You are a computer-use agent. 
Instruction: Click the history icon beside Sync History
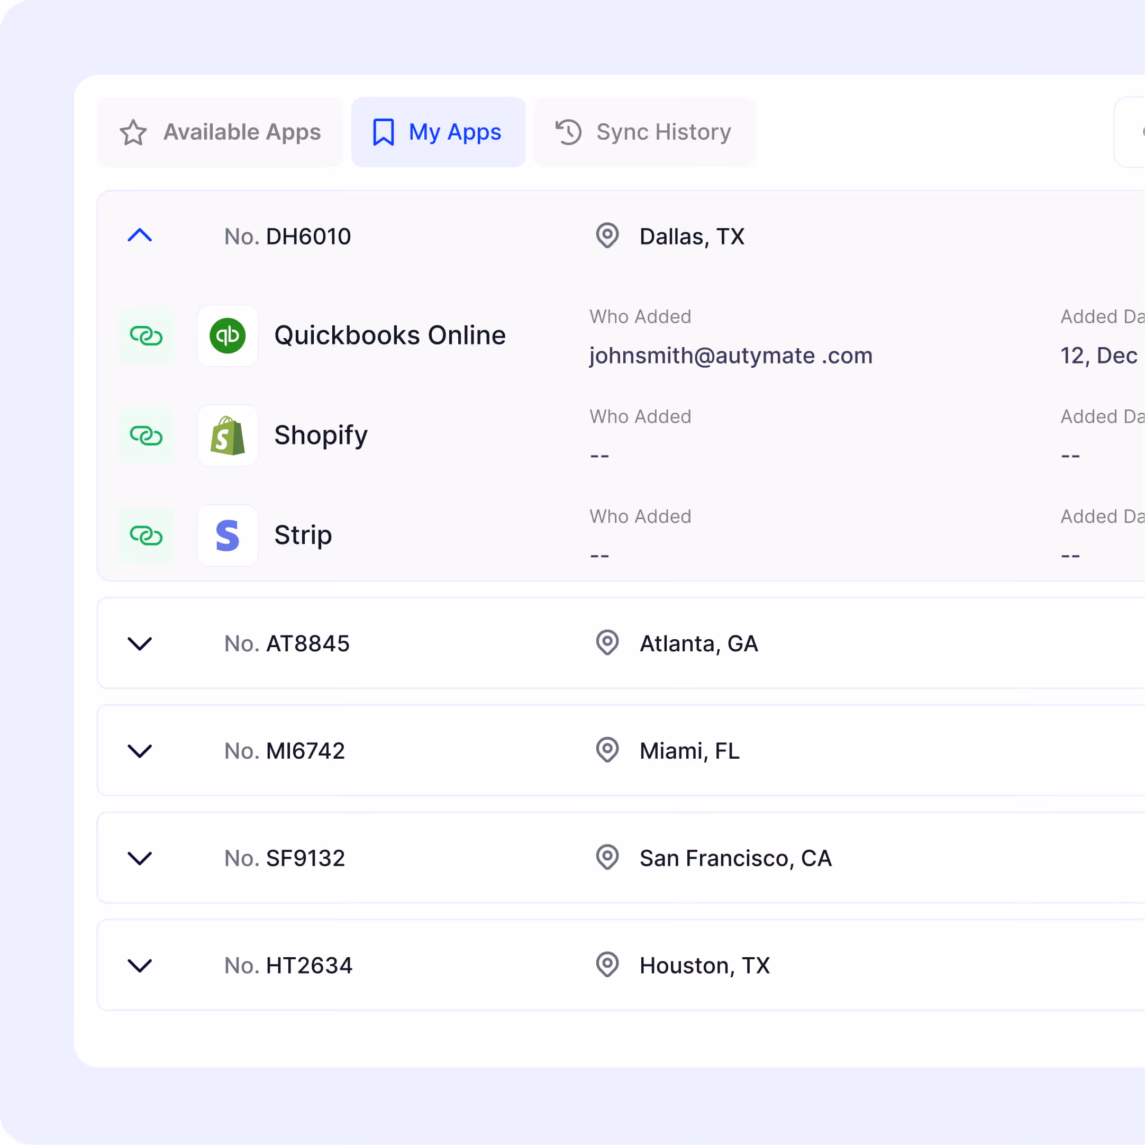[568, 132]
